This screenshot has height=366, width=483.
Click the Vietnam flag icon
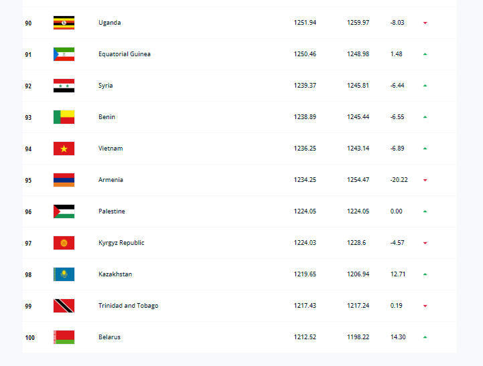coord(64,149)
